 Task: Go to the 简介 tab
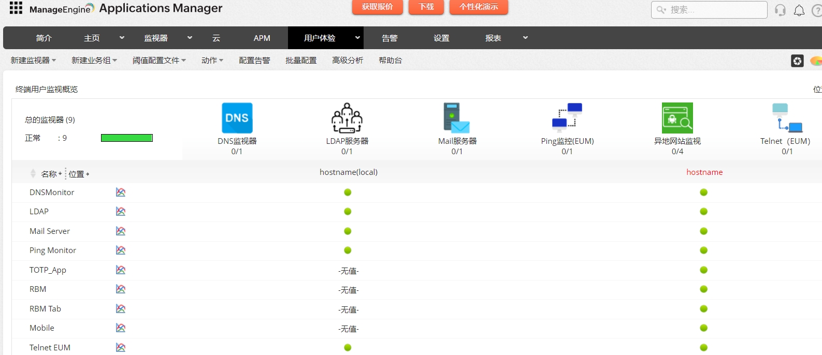pos(44,38)
